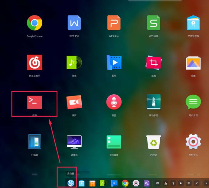Screen dimensions: 209x188
Task: Open the purple gears document icon in dock
Action: click(x=147, y=183)
